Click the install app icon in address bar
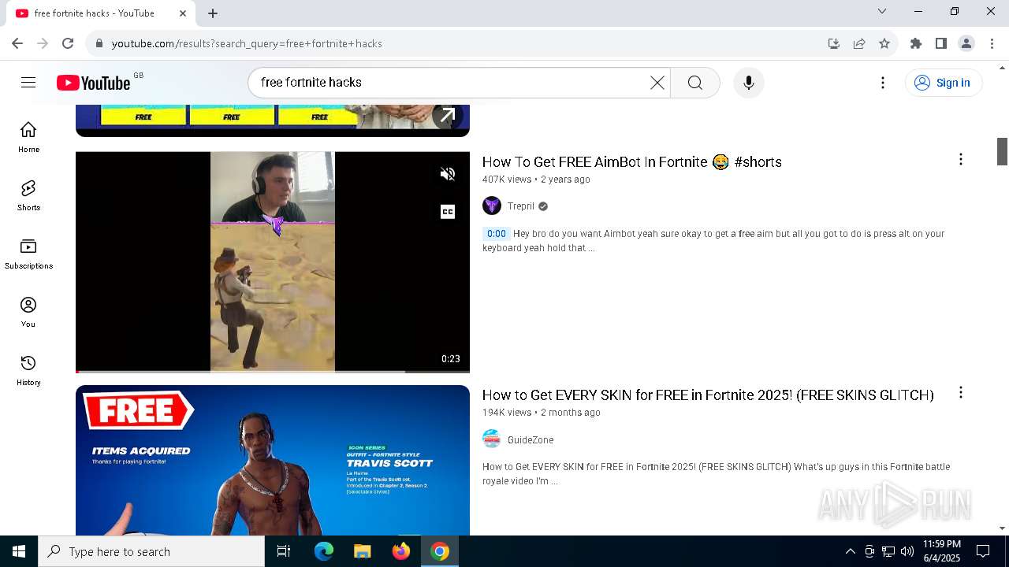The height and width of the screenshot is (567, 1009). click(834, 43)
